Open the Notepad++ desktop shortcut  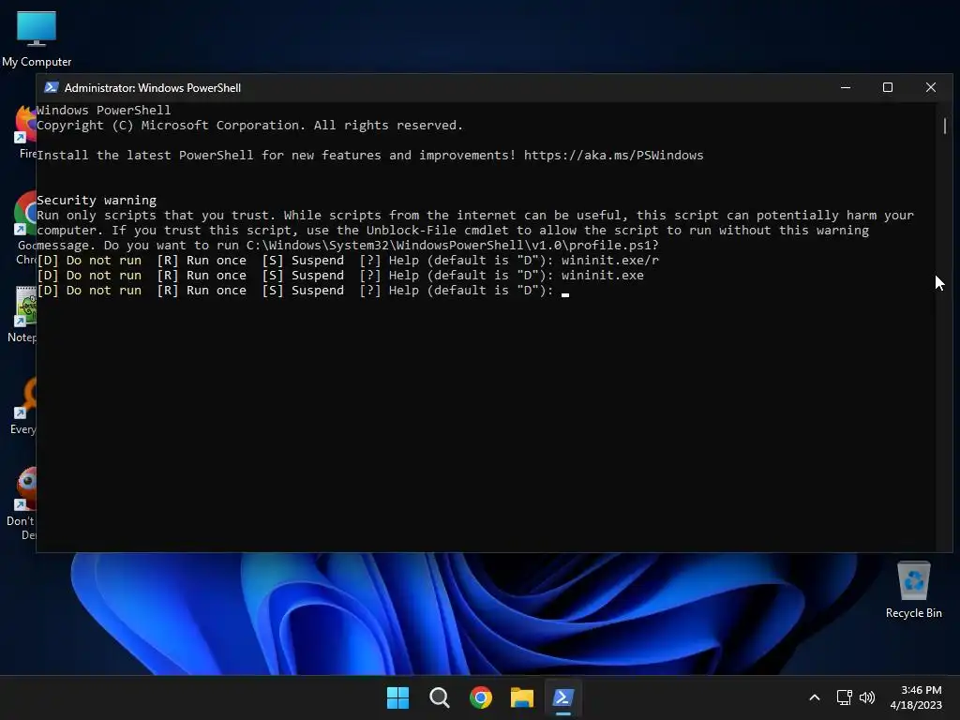pos(24,313)
